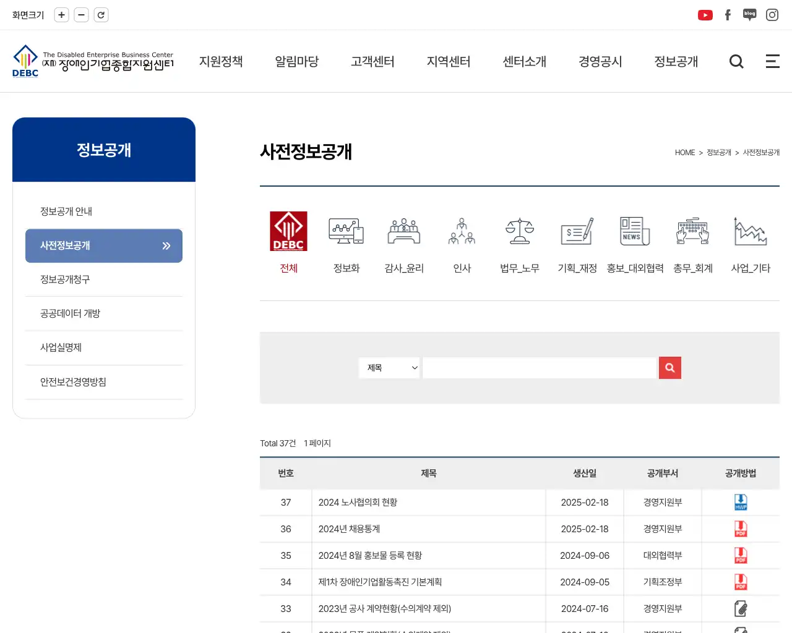Screen dimensions: 792x633
Task: Open post 2024년 8월 홍보물 등록 현황
Action: coord(370,556)
